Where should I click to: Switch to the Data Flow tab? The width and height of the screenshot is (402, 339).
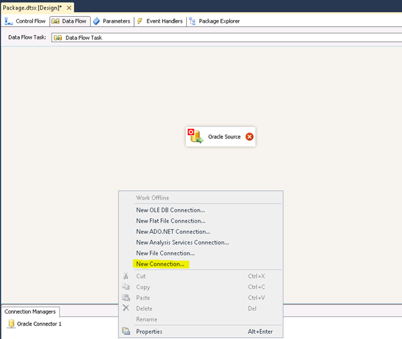(x=70, y=21)
